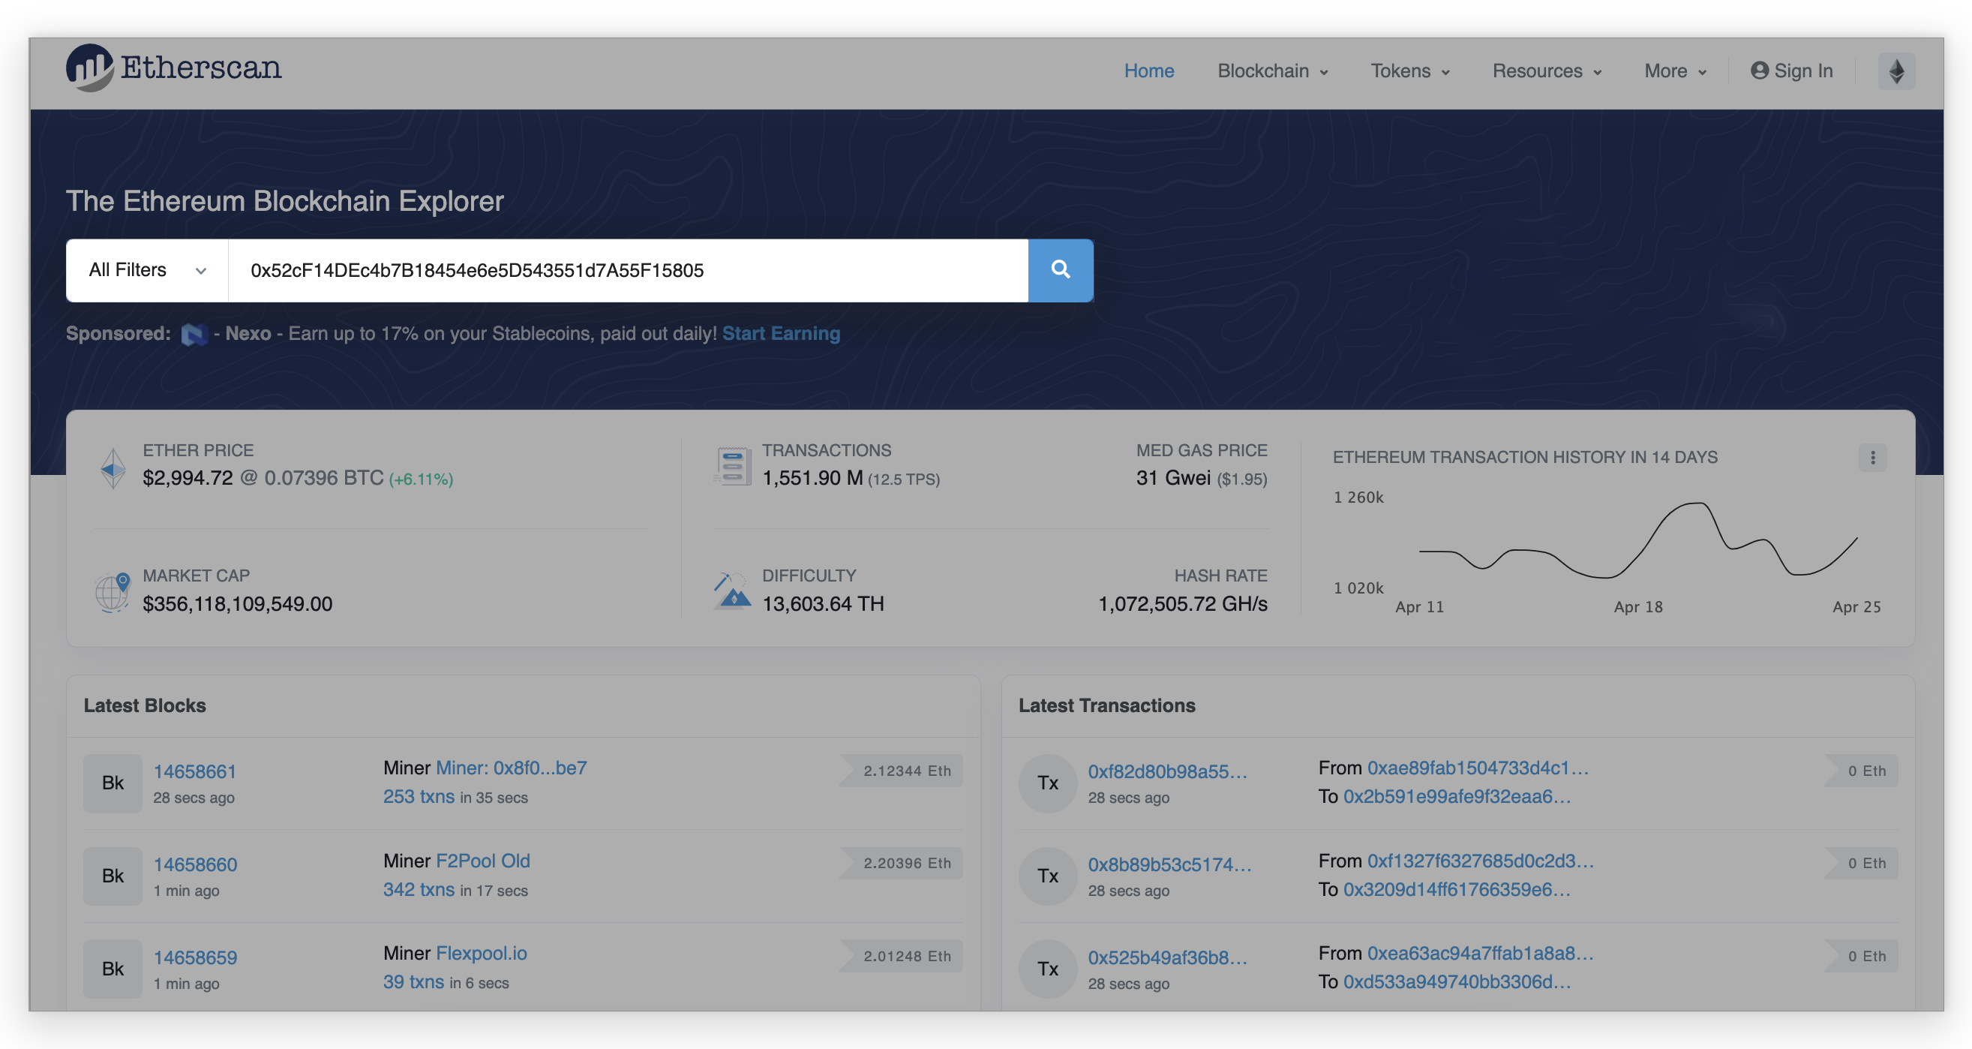Expand the Blockchain menu
Image resolution: width=1972 pixels, height=1049 pixels.
coord(1272,71)
